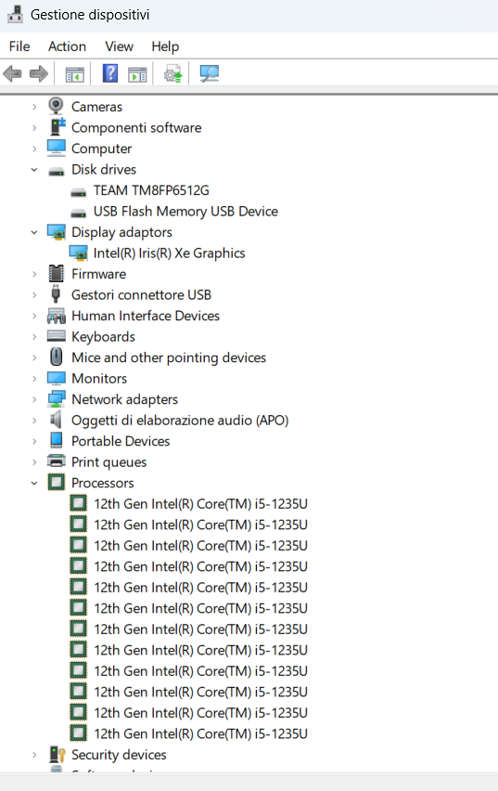
Task: Select Intel(R) Iris(R) Xe Graphics adapter
Action: (x=170, y=253)
